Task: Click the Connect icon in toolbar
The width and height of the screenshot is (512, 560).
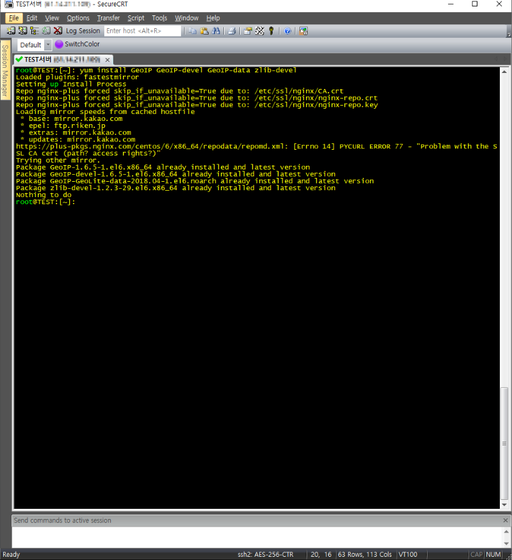Action: point(11,31)
